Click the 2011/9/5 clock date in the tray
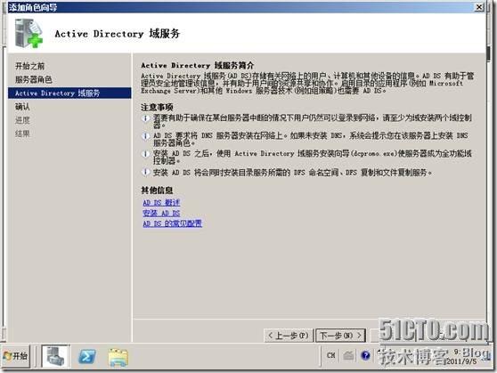The image size is (497, 373). pos(461,361)
